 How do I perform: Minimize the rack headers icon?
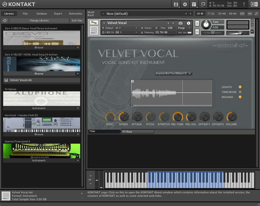click(x=256, y=13)
